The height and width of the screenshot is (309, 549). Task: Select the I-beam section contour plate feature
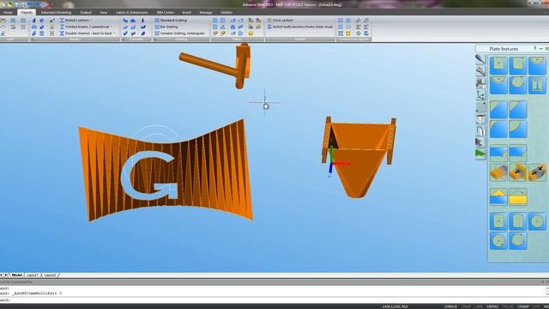pos(537,85)
